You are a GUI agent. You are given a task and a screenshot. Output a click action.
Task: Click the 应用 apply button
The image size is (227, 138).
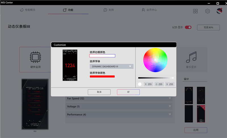[196, 130]
